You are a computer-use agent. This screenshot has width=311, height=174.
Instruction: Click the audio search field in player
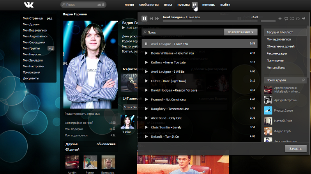pyautogui.click(x=183, y=32)
